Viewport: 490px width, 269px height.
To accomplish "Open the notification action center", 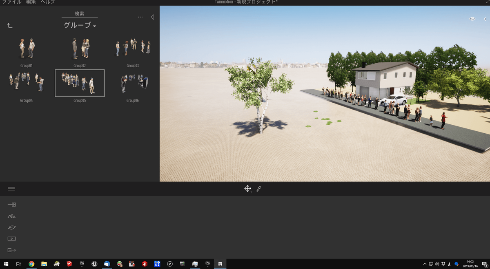I will pos(484,264).
